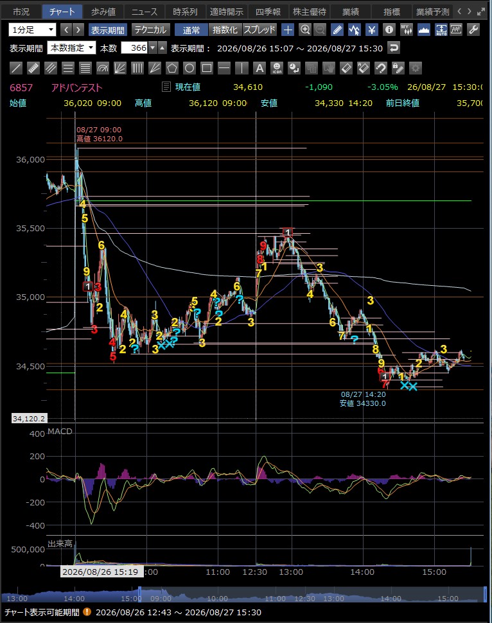
Task: Choose the text annotation A tool
Action: pyautogui.click(x=259, y=68)
